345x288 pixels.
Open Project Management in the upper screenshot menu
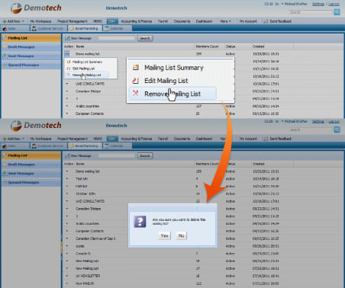click(73, 21)
